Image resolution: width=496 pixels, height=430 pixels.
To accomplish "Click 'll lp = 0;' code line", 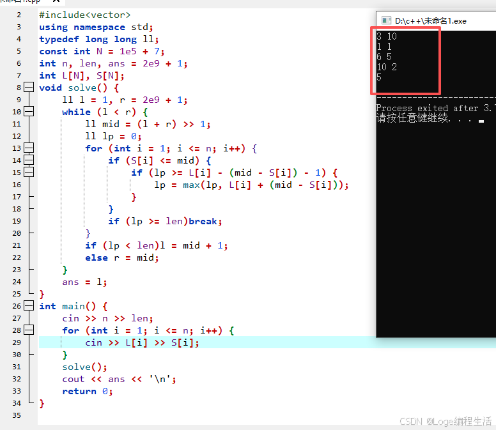I will pyautogui.click(x=113, y=136).
